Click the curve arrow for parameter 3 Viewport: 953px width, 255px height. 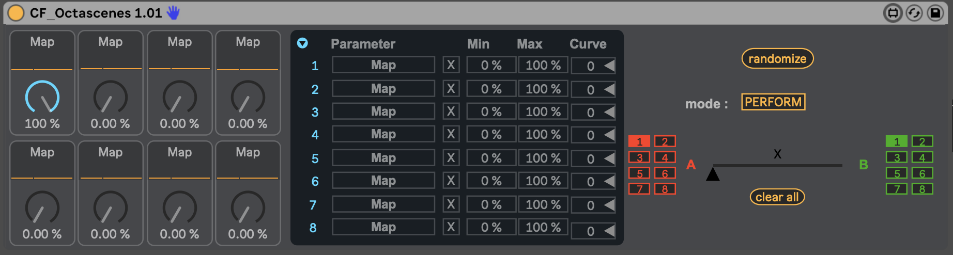coord(610,112)
